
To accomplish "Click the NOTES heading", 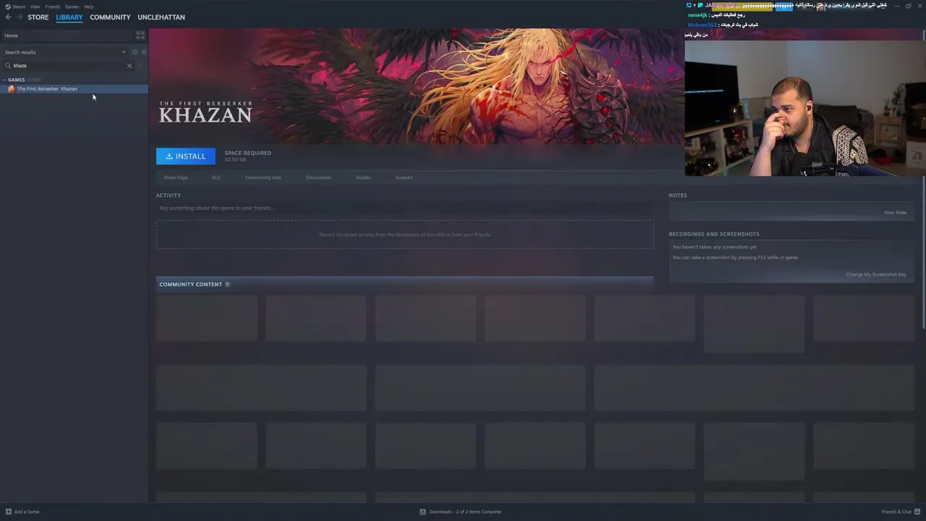I will [x=678, y=195].
